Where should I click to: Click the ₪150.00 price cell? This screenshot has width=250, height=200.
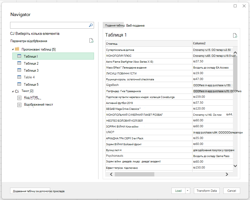point(213,167)
